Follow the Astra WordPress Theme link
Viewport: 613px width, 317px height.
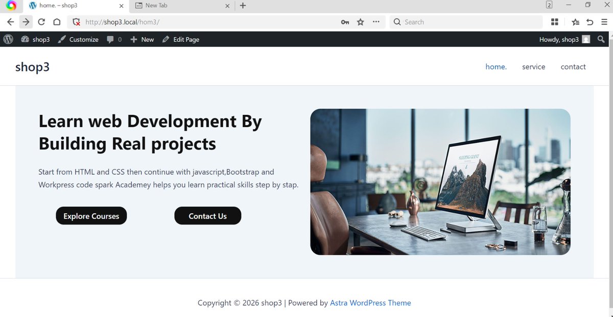click(x=370, y=303)
